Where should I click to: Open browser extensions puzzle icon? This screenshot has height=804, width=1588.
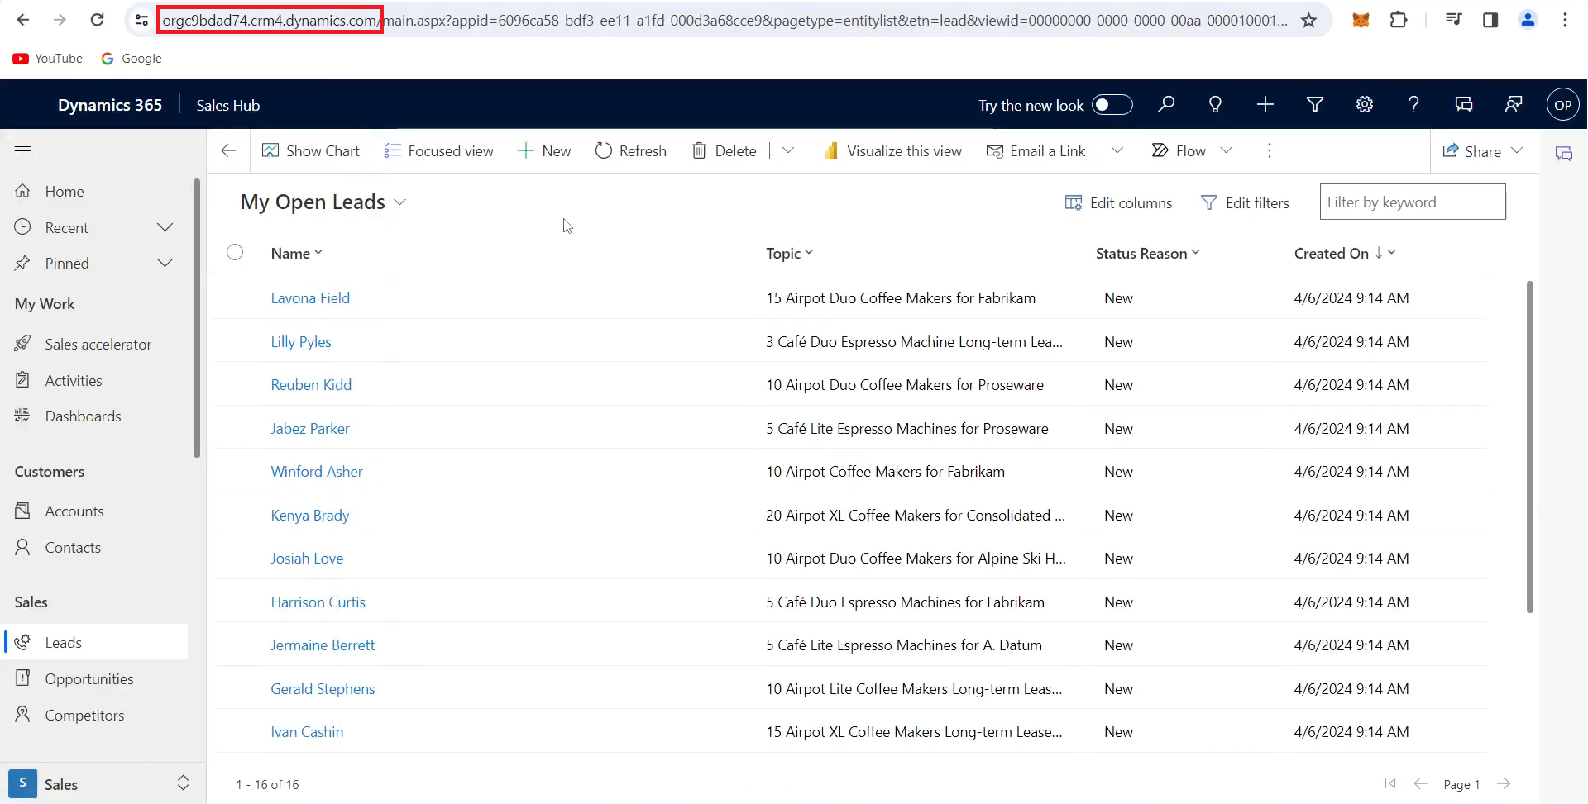(1399, 20)
